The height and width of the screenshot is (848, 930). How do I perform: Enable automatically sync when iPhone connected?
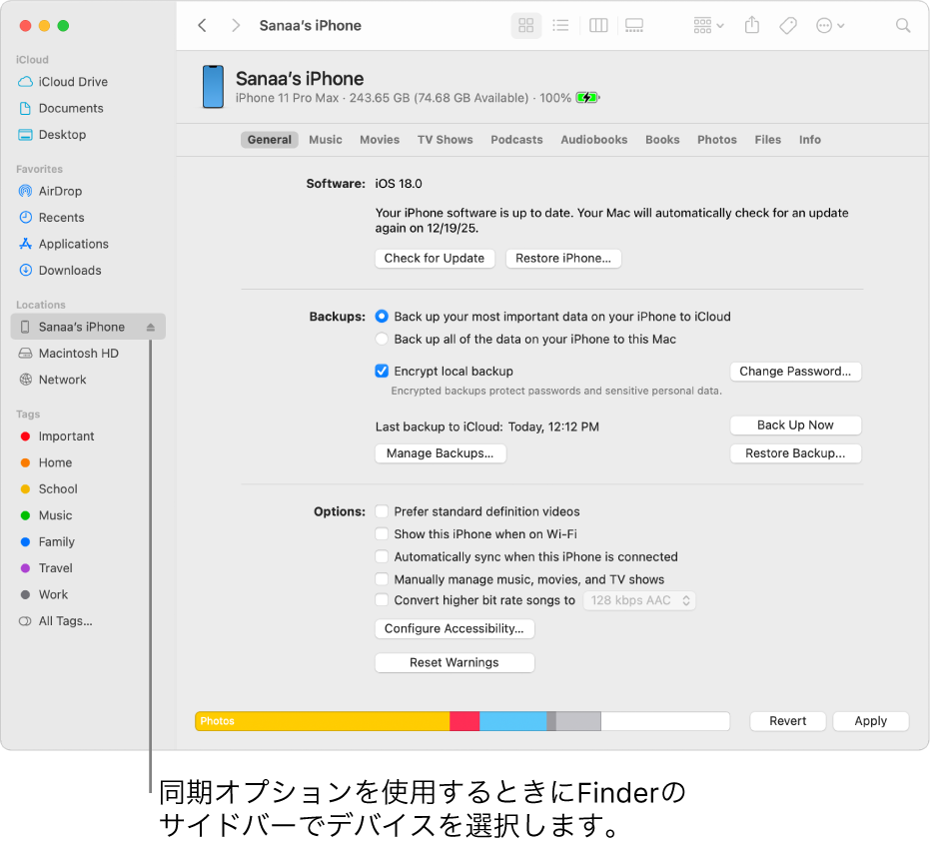pos(382,556)
